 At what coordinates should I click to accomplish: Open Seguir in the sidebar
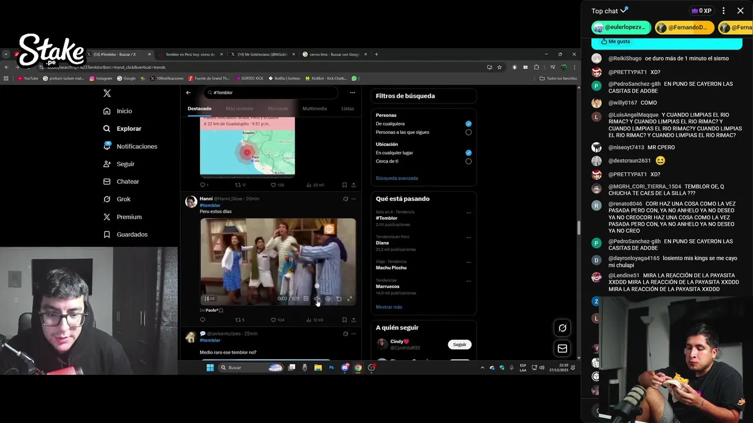(x=119, y=164)
